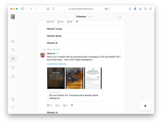Open pinned feeds pin icon

(x=13, y=100)
